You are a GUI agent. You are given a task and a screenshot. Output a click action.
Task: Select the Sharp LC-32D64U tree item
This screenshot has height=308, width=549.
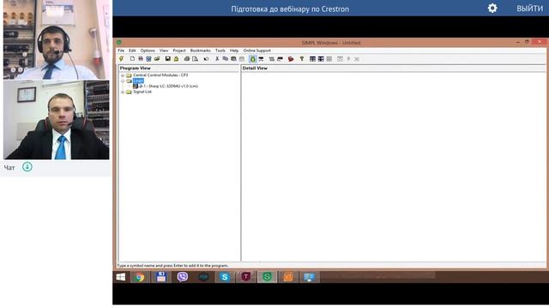(x=169, y=86)
